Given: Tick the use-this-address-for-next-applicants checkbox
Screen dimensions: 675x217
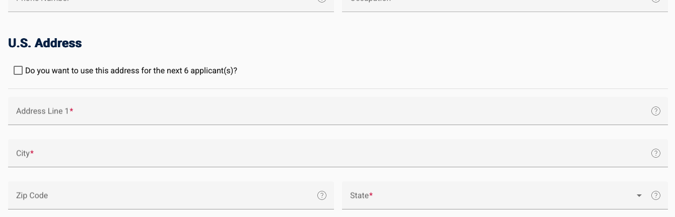Looking at the screenshot, I should coord(18,70).
